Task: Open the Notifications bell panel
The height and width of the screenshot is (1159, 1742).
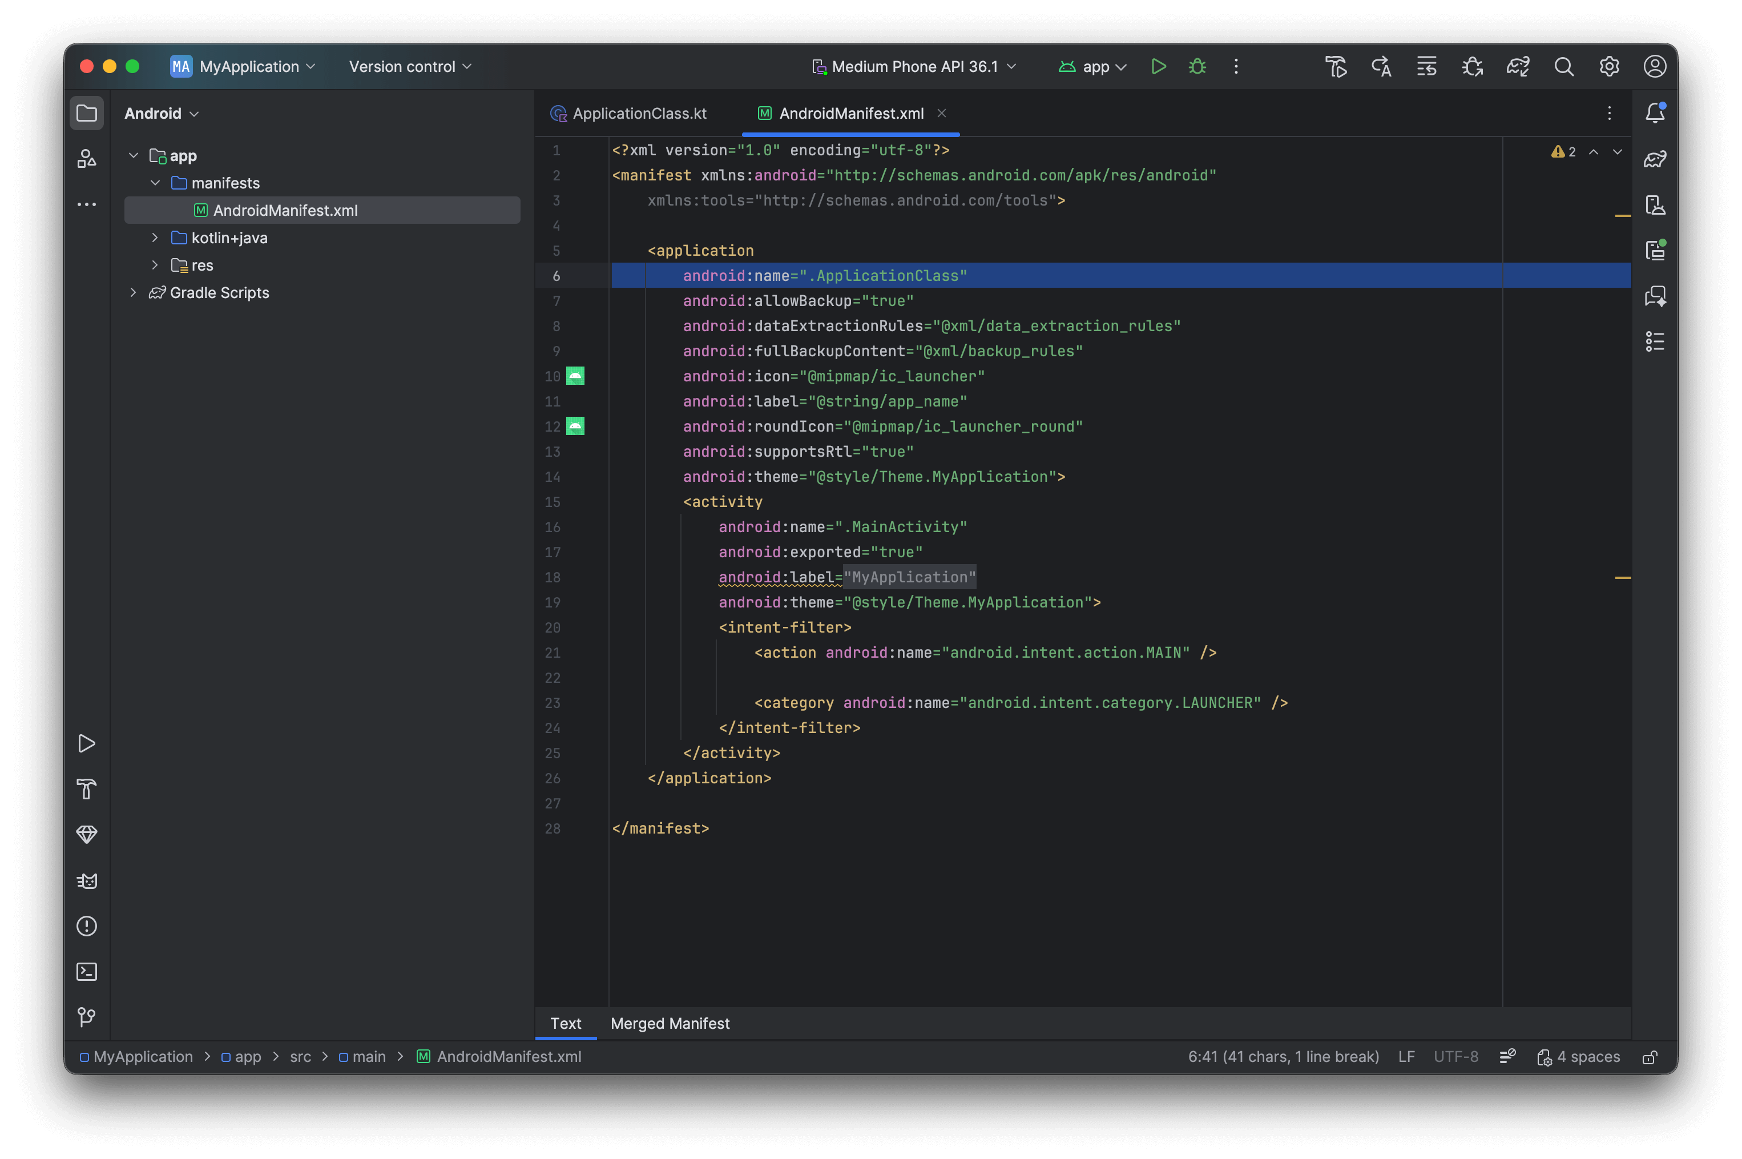Action: [1654, 113]
